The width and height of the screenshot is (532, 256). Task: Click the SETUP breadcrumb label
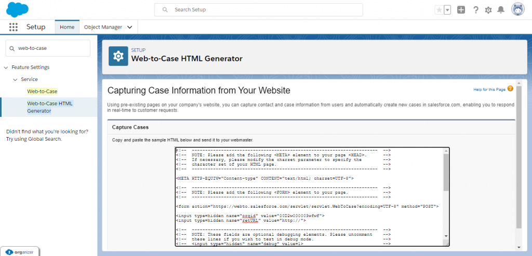[x=138, y=50]
